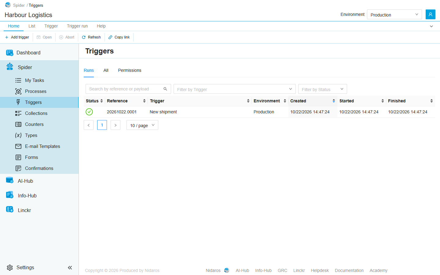Open E-mail Templates envelope icon
Viewport: 440px width, 275px height.
tap(18, 146)
